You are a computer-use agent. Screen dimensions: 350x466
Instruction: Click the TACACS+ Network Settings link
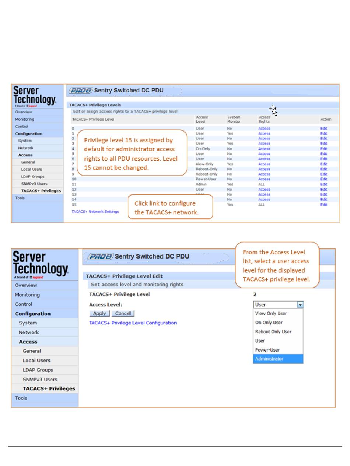(95, 211)
